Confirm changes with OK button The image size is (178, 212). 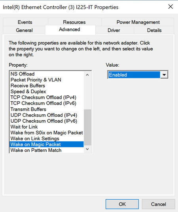pos(122,204)
